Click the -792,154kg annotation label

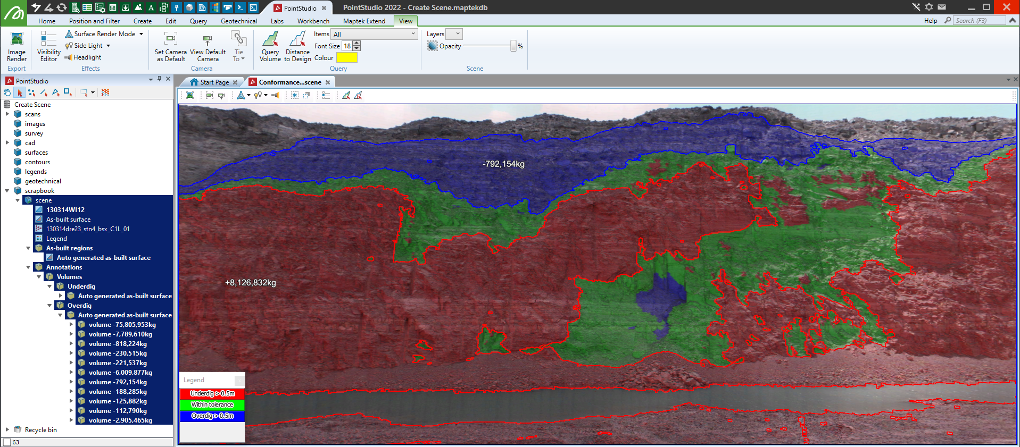(x=503, y=164)
